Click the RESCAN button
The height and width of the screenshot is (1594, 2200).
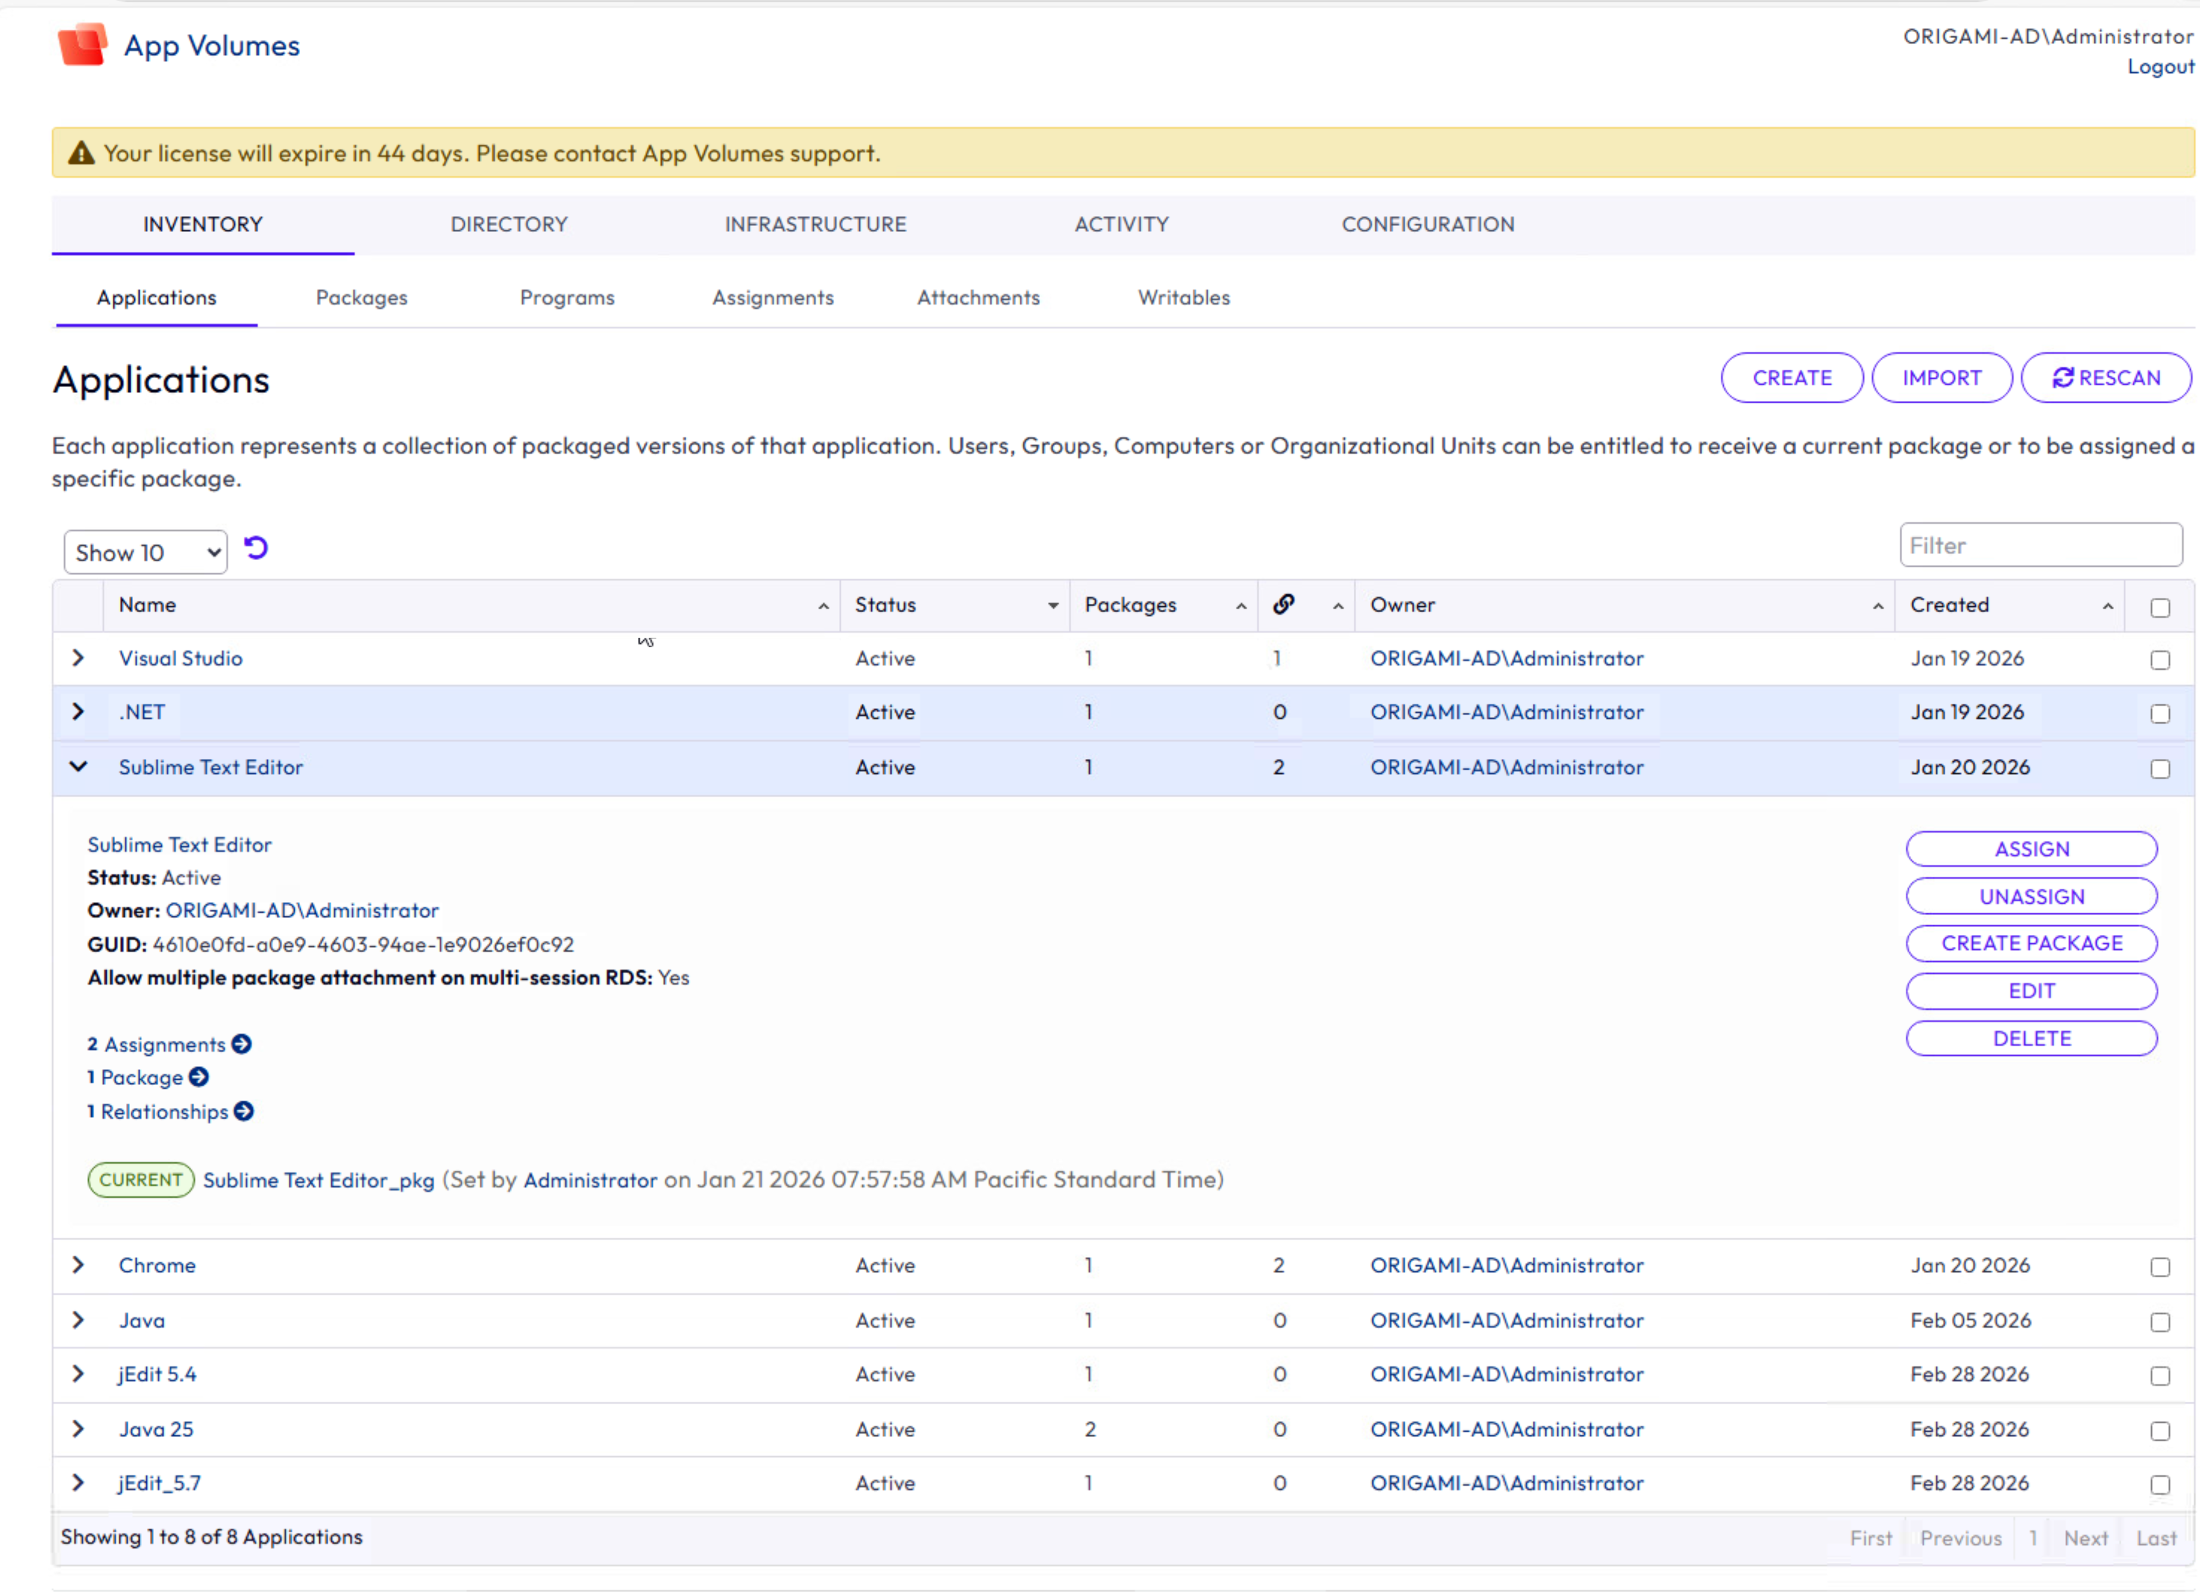coord(2106,378)
